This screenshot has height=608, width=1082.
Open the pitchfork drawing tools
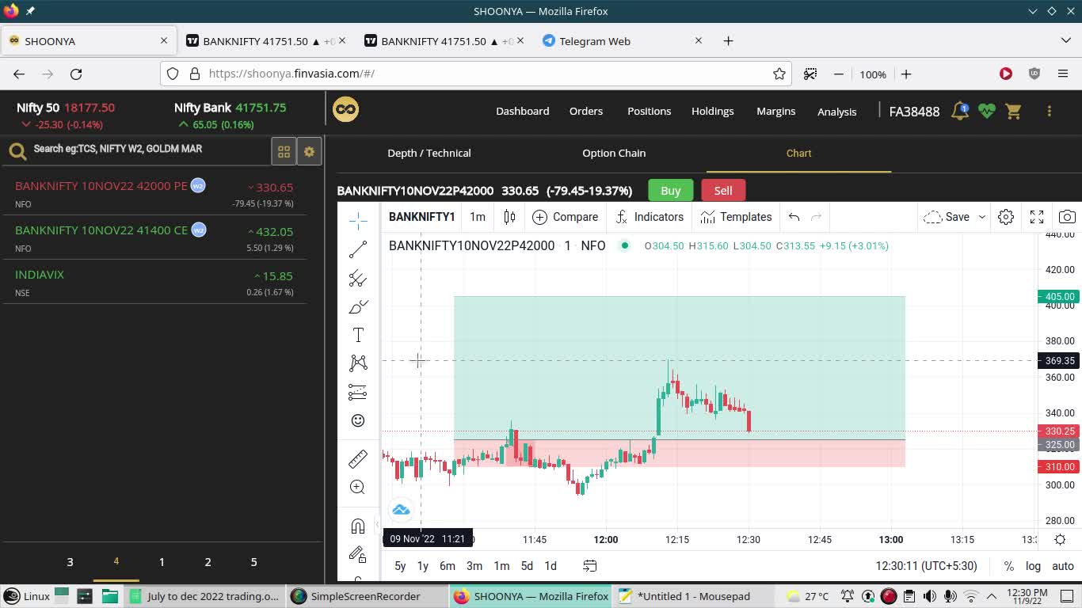[x=358, y=278]
